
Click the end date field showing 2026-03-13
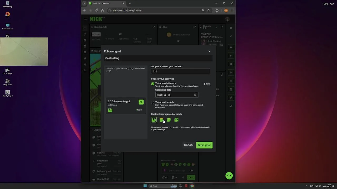tap(177, 95)
